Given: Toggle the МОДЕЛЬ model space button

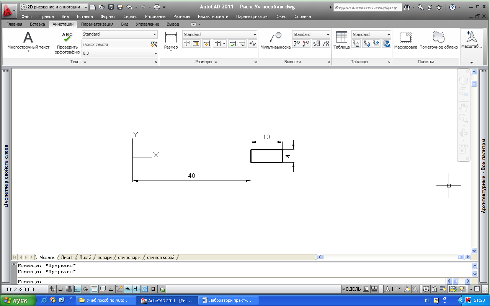Looking at the screenshot, I should coord(351,289).
